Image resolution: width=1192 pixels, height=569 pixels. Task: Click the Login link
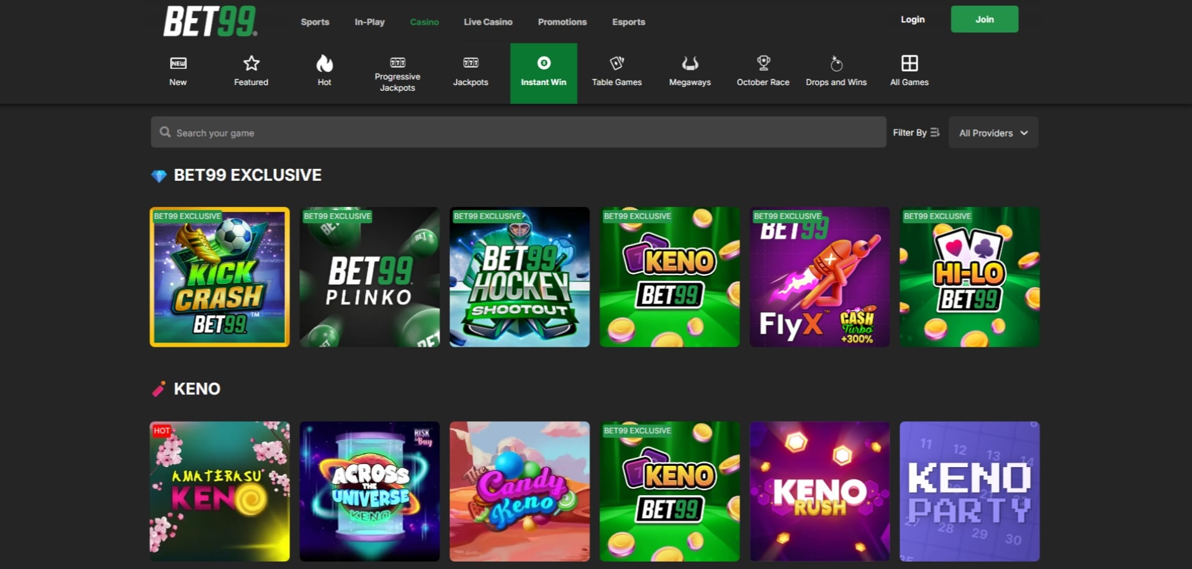pos(913,19)
